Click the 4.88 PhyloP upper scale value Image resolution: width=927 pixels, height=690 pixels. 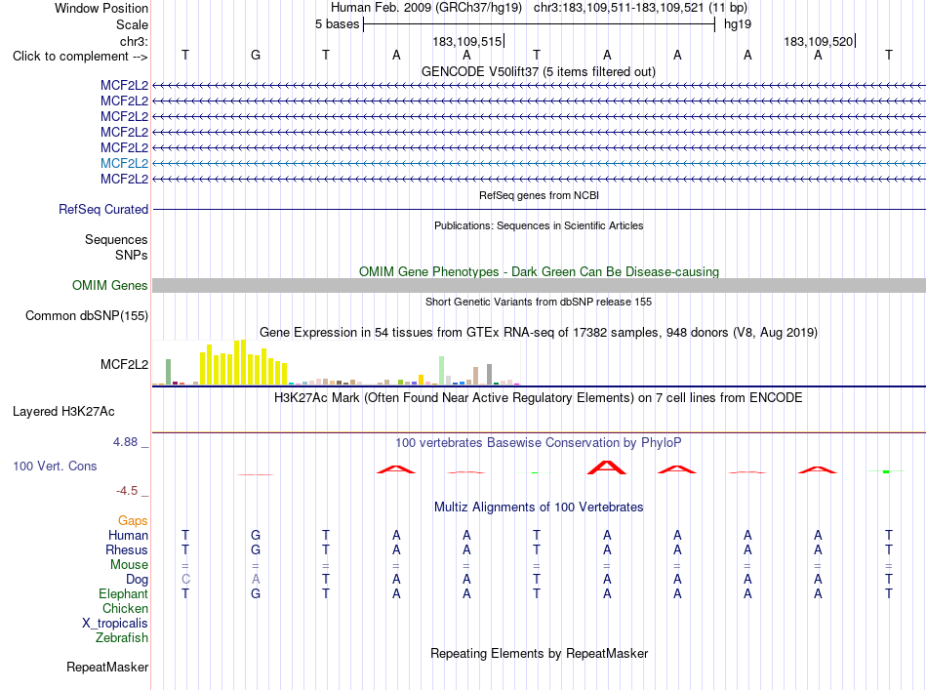point(125,442)
